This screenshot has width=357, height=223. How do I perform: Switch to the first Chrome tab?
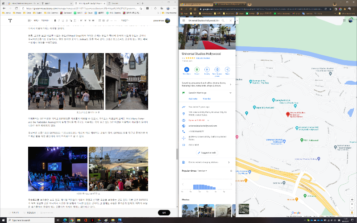196,4
